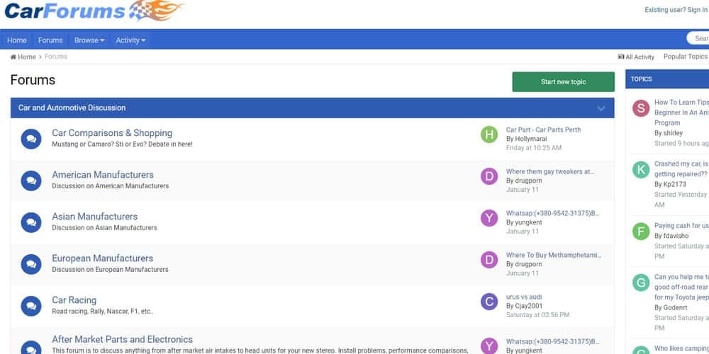The image size is (709, 354).
Task: Click European Manufacturers forum bubble icon
Action: 31,264
